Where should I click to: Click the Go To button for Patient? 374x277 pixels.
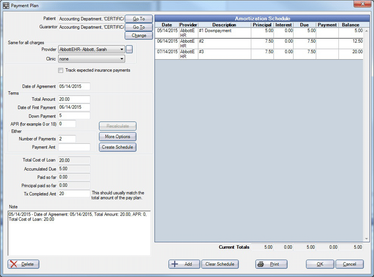pyautogui.click(x=139, y=19)
